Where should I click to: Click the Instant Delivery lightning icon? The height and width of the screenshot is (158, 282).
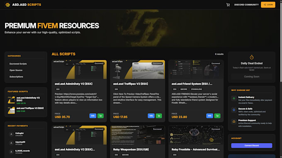234,98
